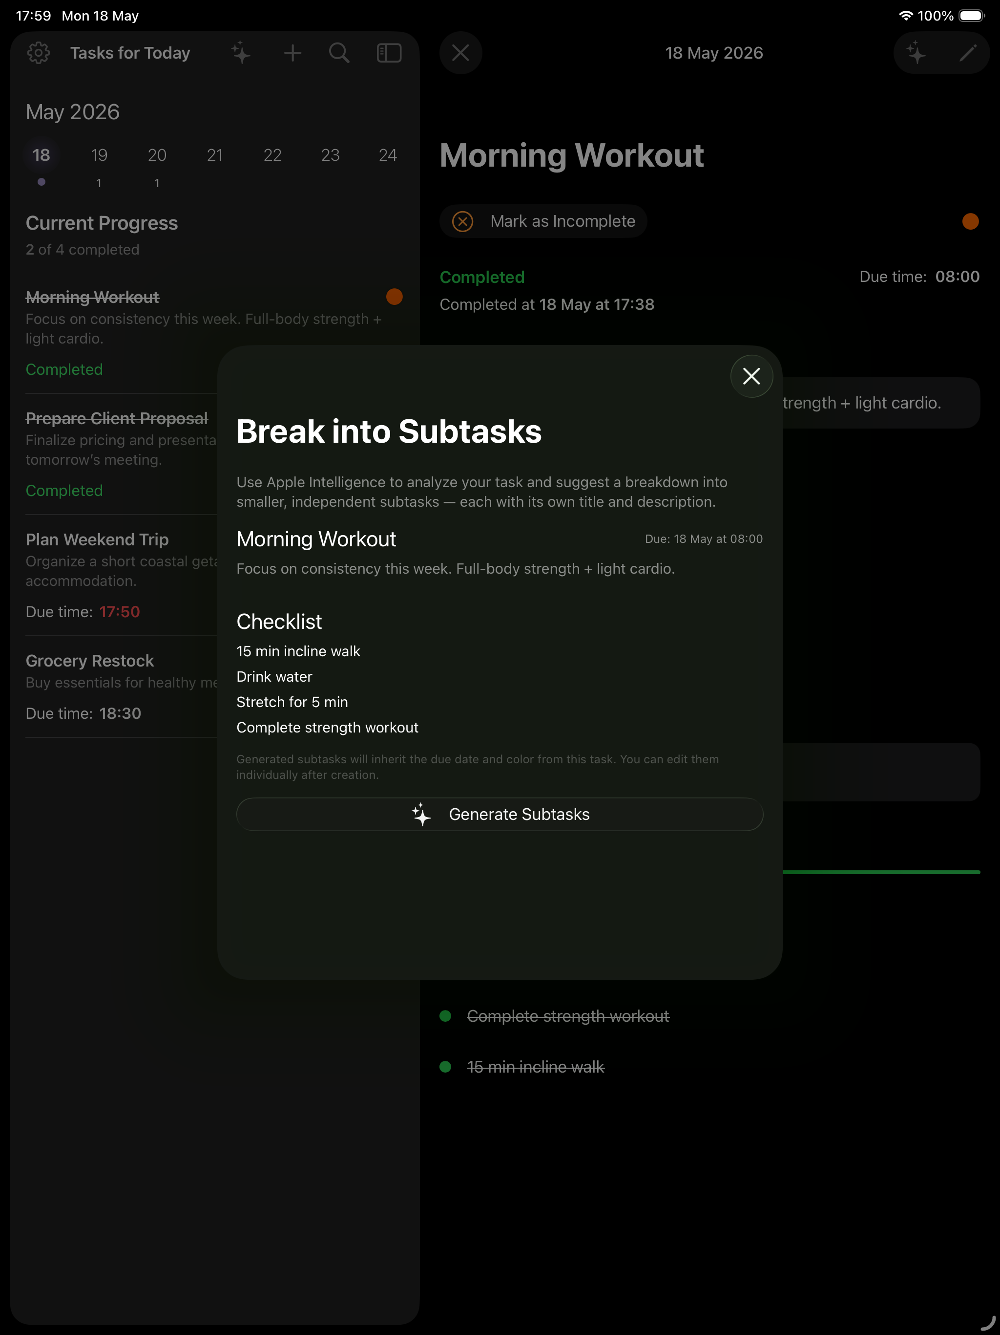This screenshot has width=1000, height=1335.
Task: Click 'Stretch for 5 min' checklist item
Action: tap(292, 702)
